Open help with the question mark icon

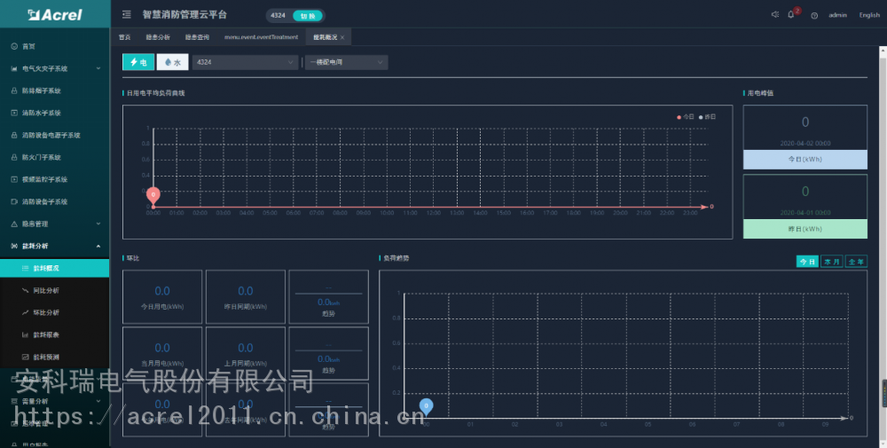(x=814, y=15)
